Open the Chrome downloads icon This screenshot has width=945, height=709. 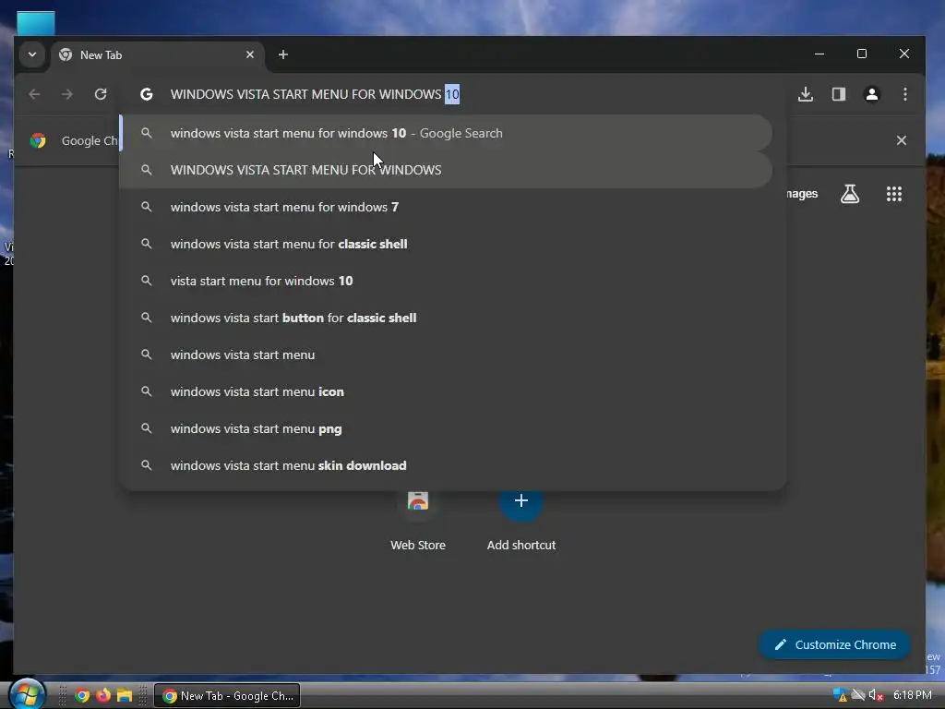click(x=805, y=94)
